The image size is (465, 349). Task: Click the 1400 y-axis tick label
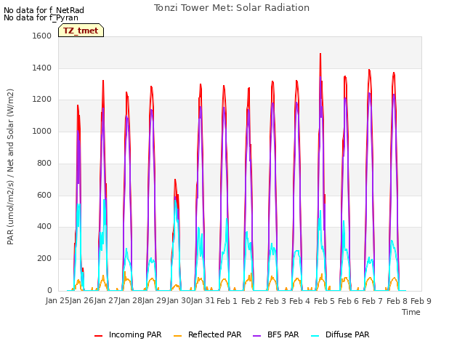tap(42, 68)
